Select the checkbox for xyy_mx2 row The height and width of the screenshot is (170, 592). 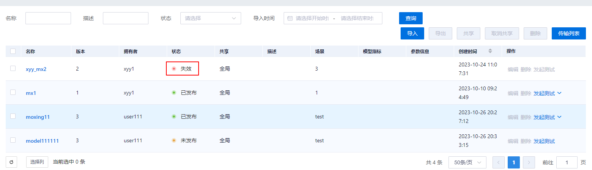[13, 68]
